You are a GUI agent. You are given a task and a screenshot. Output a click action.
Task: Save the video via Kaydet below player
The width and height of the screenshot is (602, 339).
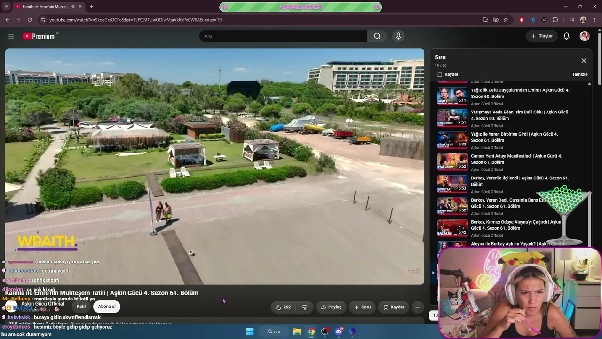(x=394, y=307)
